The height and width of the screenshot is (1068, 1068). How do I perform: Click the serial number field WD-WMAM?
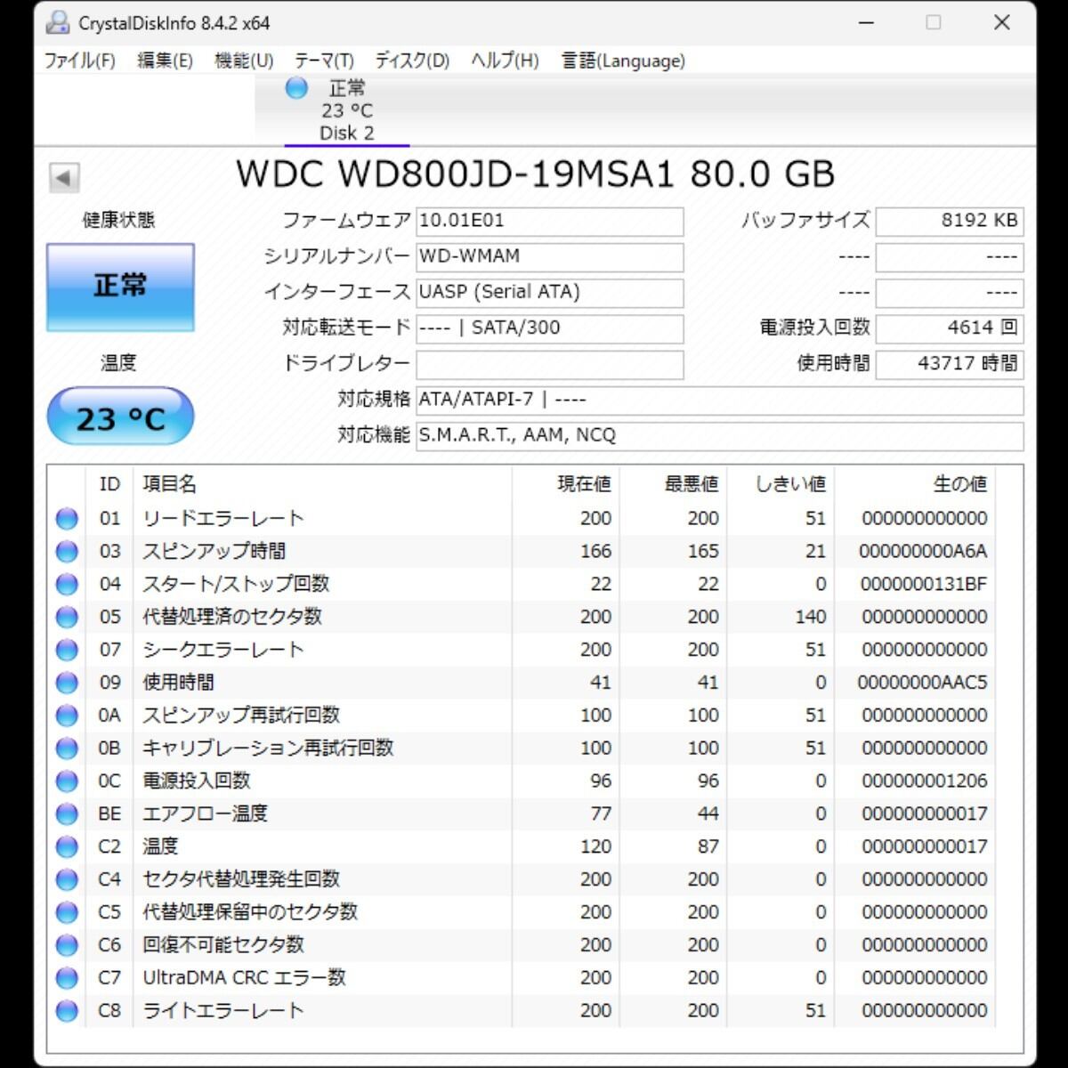click(x=549, y=257)
